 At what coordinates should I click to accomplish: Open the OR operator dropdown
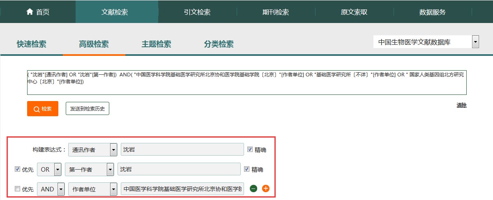coord(58,170)
